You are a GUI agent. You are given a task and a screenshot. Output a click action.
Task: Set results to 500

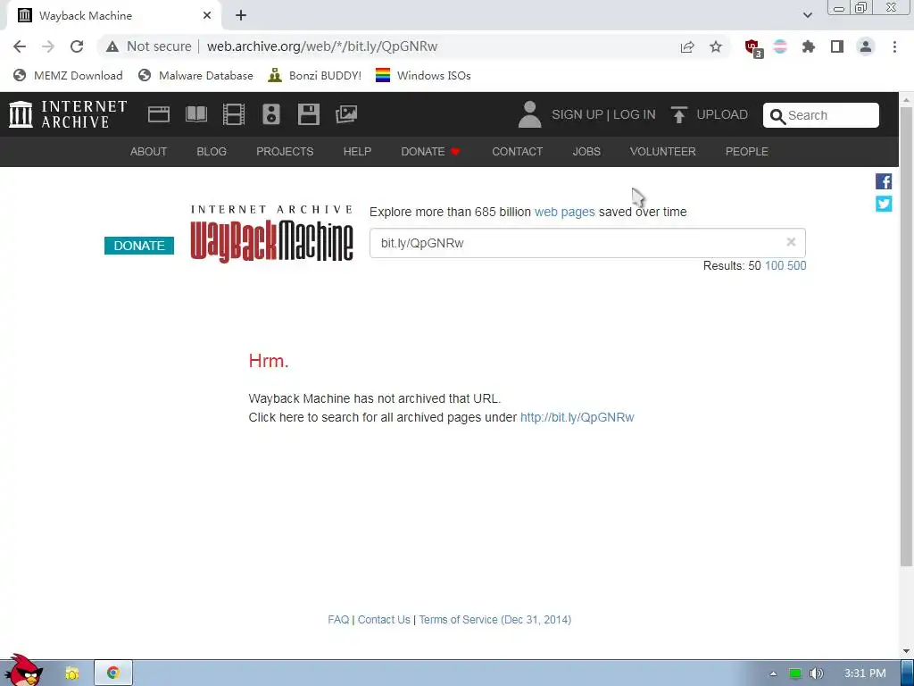click(797, 265)
